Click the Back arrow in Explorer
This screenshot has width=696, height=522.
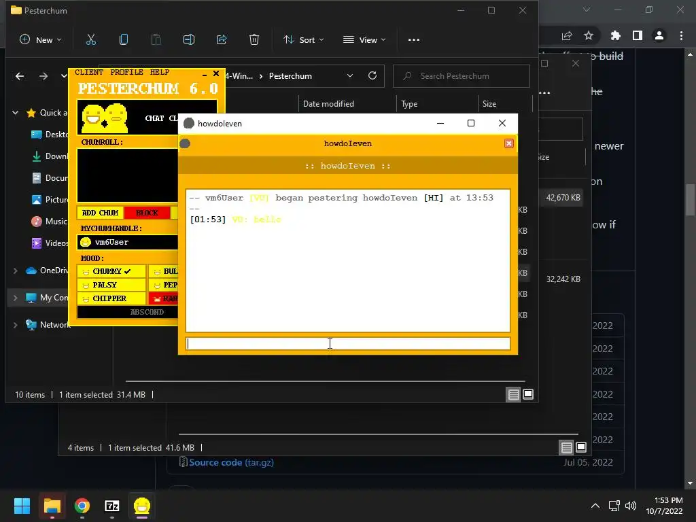(x=20, y=76)
